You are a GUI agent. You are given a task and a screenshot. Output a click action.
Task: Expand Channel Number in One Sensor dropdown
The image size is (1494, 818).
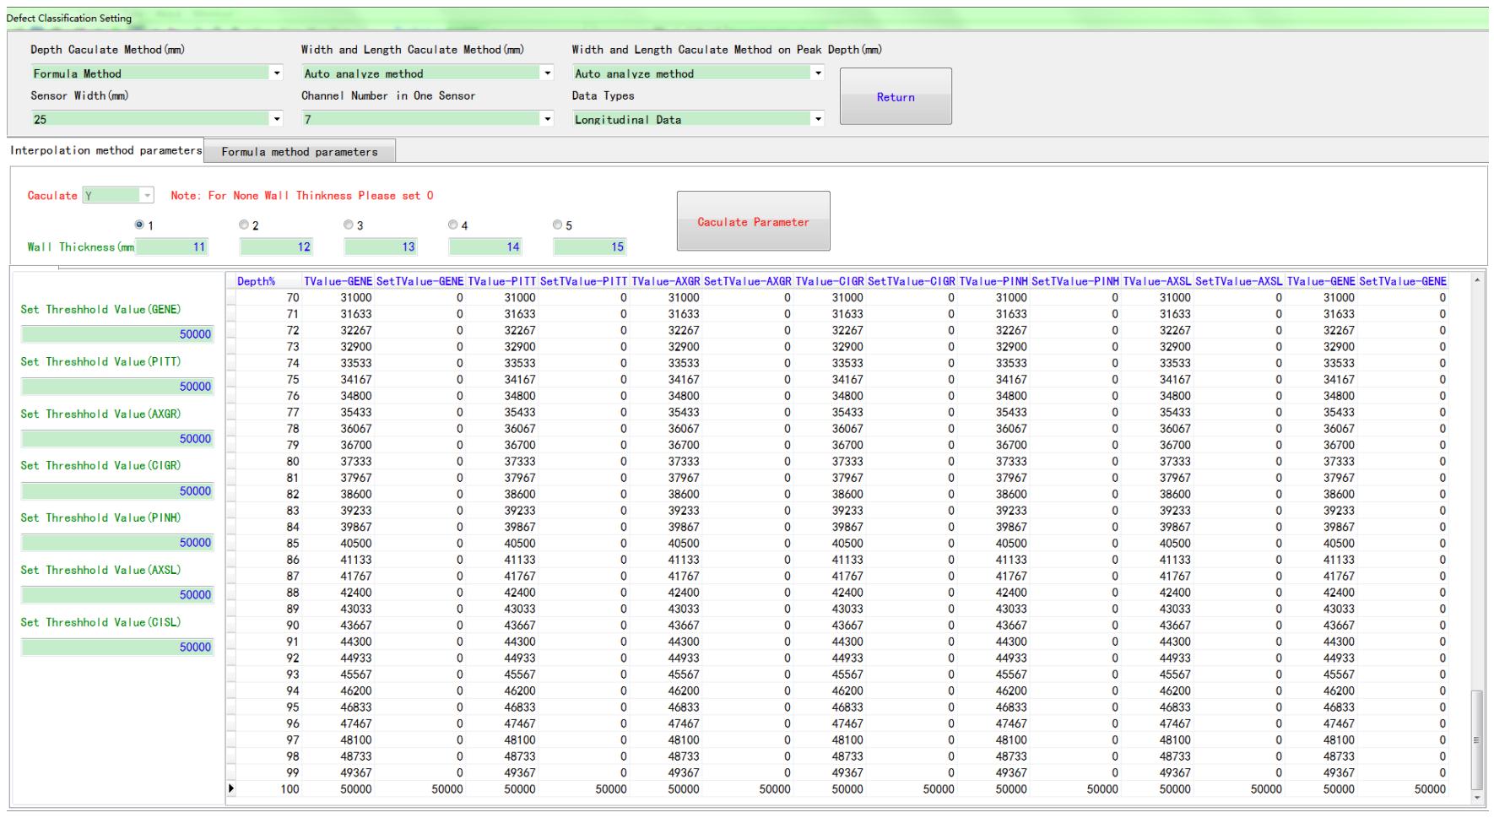coord(547,119)
